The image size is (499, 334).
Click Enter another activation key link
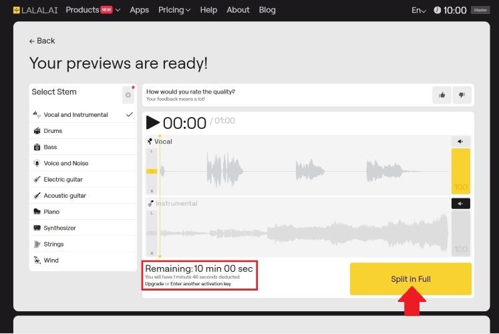tap(201, 284)
